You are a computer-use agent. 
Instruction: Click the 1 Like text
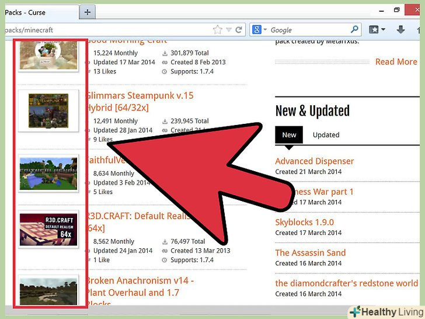pyautogui.click(x=102, y=260)
